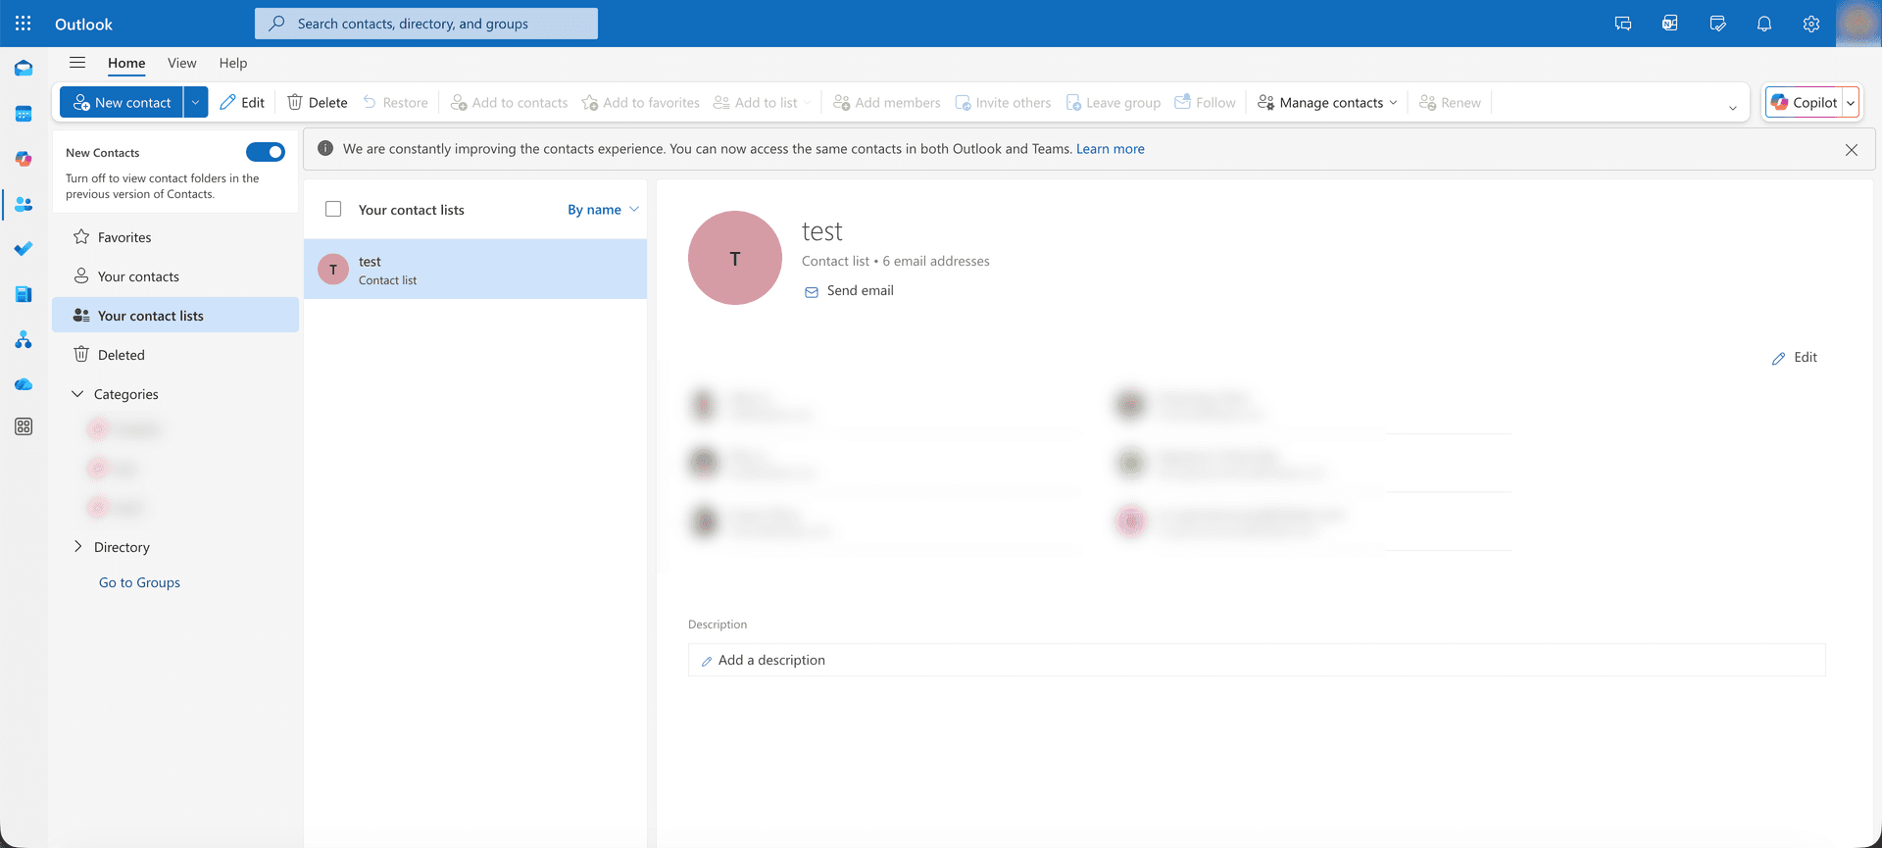Image resolution: width=1882 pixels, height=848 pixels.
Task: Select Your contacts in folder pane
Action: pos(175,276)
